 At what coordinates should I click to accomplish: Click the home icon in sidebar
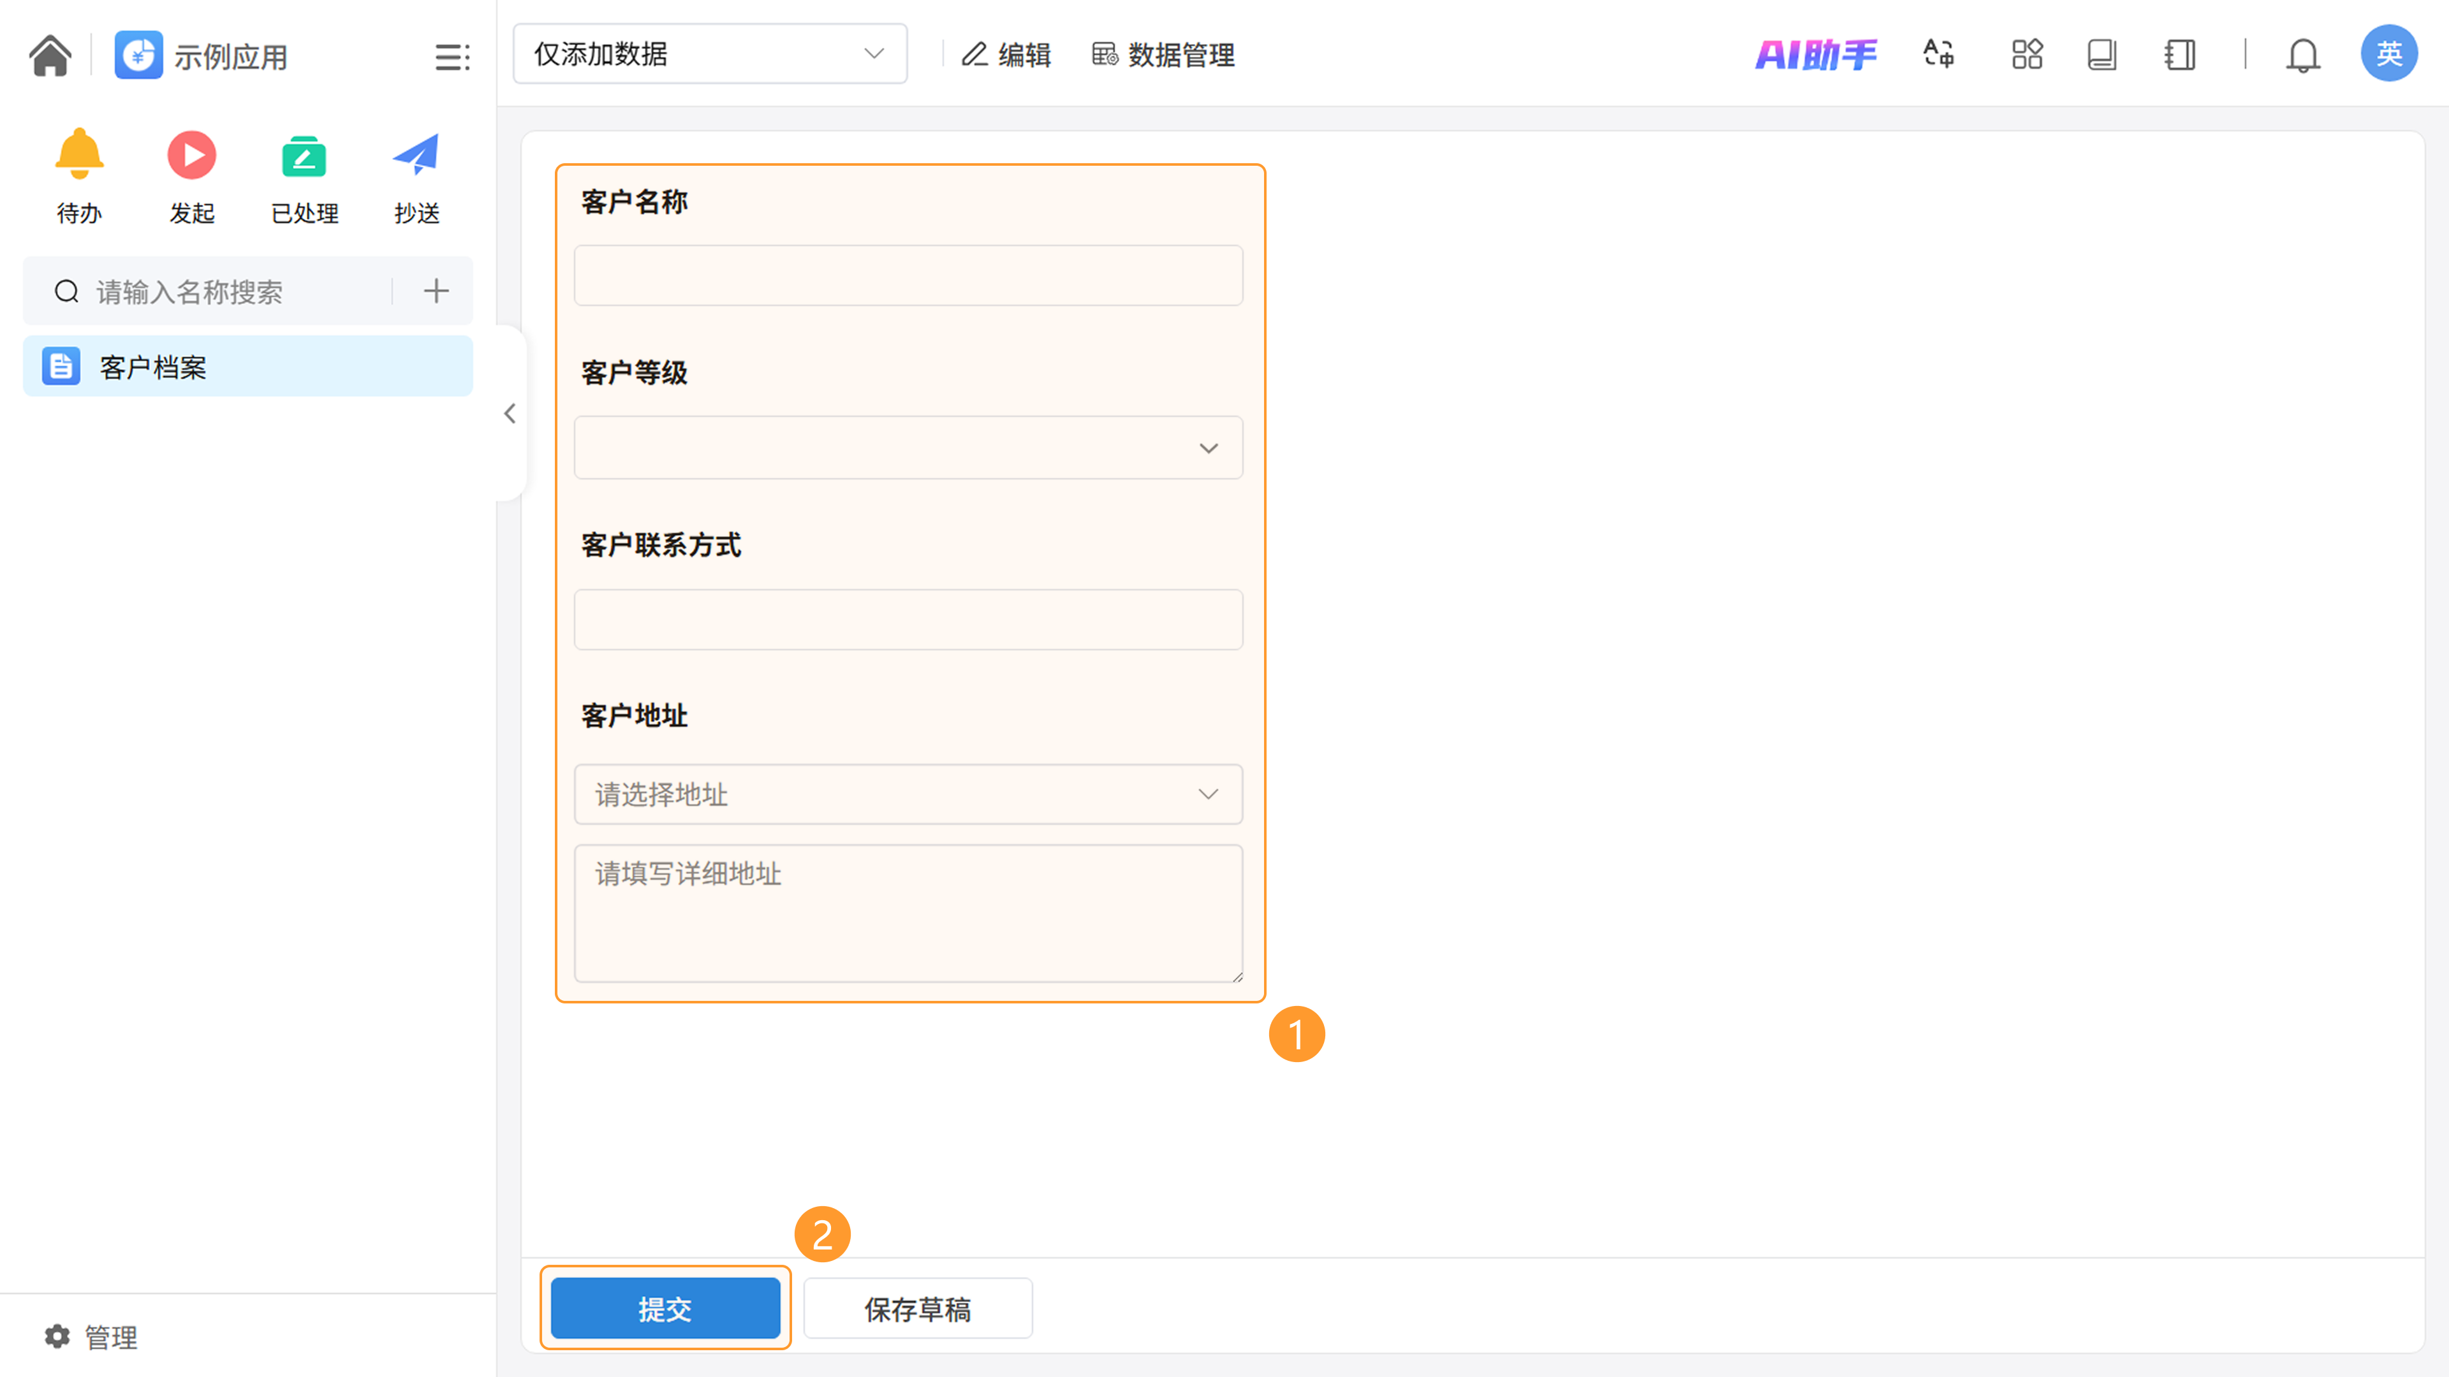pyautogui.click(x=50, y=55)
